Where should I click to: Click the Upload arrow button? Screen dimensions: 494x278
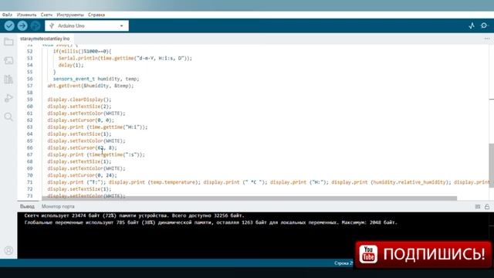(x=22, y=25)
